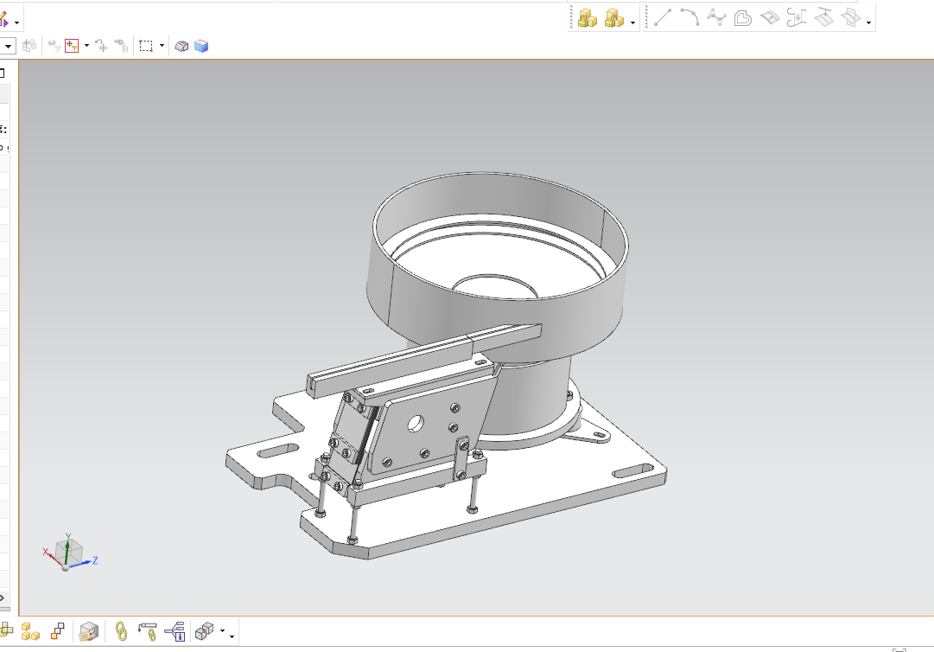This screenshot has width=934, height=652.
Task: Click the first padlock assembly cubes icon
Action: [588, 18]
